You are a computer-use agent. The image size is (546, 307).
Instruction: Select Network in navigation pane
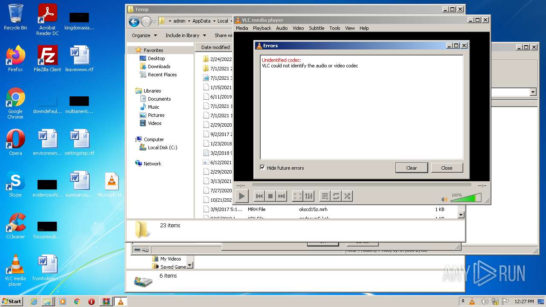[152, 164]
